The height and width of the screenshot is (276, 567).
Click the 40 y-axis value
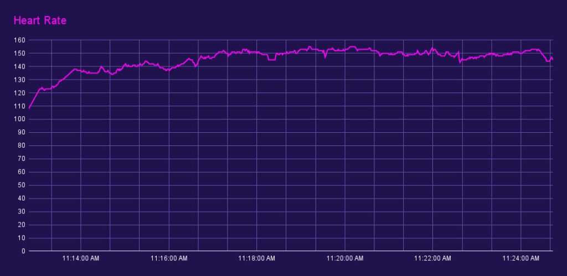click(22, 199)
